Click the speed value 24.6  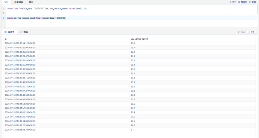click(133, 121)
